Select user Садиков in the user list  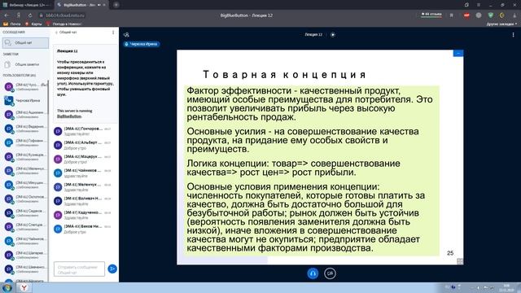click(25, 212)
